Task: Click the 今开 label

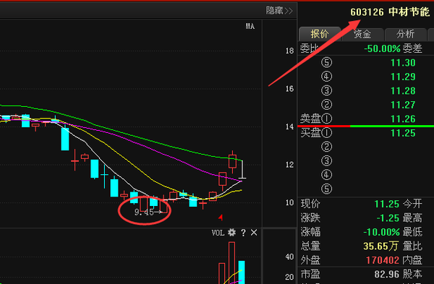Action: click(412, 204)
